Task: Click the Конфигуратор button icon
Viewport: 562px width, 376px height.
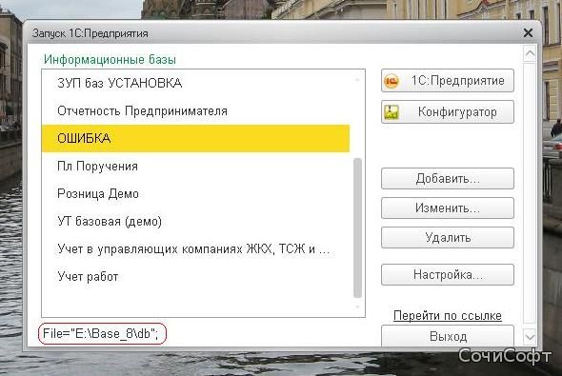Action: point(391,112)
